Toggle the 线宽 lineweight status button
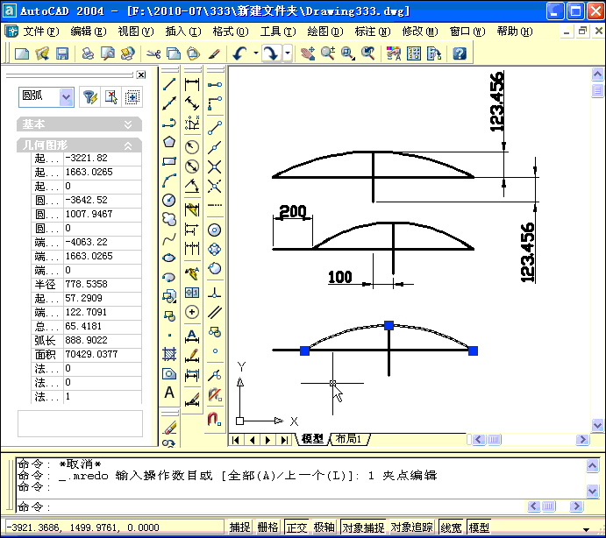Screen dimensions: 606x538 tap(451, 527)
